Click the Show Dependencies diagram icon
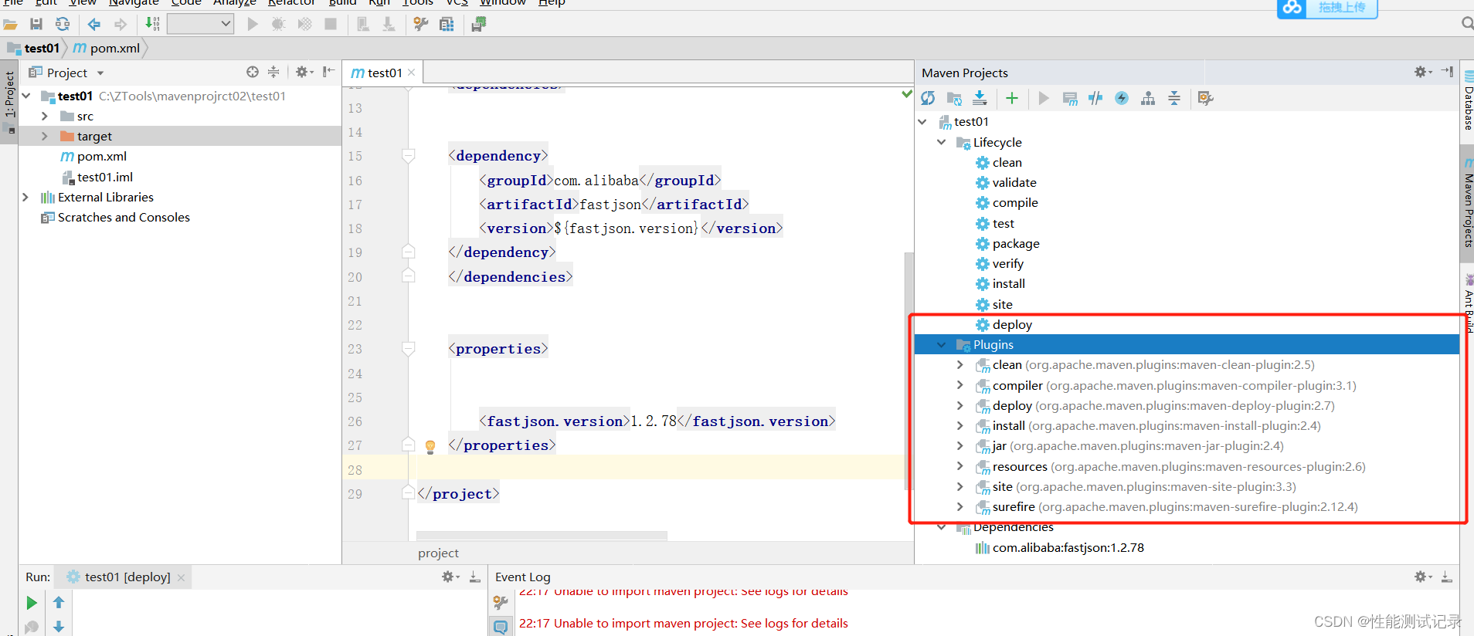 click(1148, 98)
